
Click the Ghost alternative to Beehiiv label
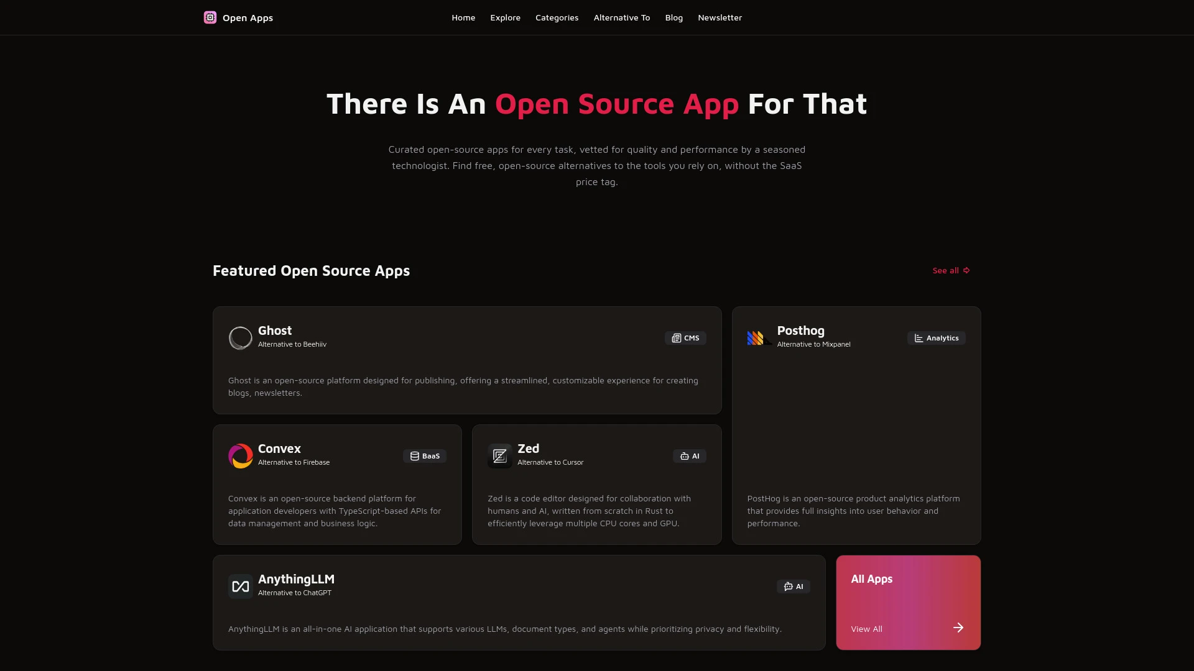[x=292, y=344]
